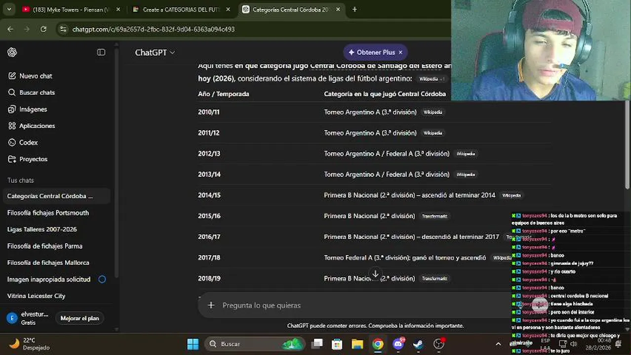Select the Categorías Central Córdoba browser tab
The width and height of the screenshot is (631, 355).
(x=290, y=9)
